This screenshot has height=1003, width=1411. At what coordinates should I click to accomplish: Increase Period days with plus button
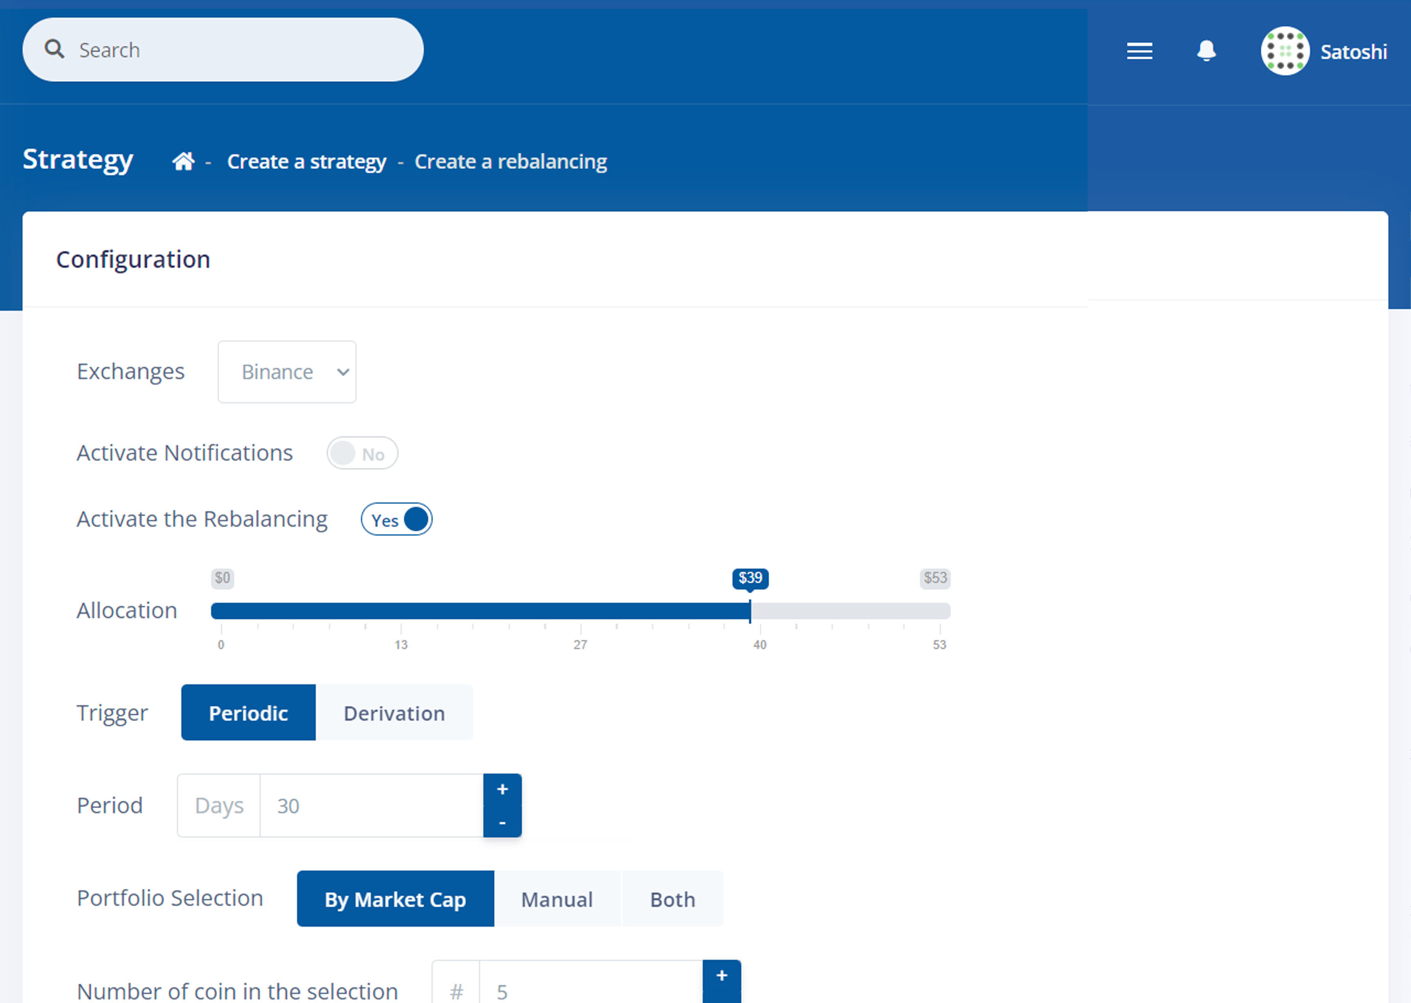pos(502,789)
